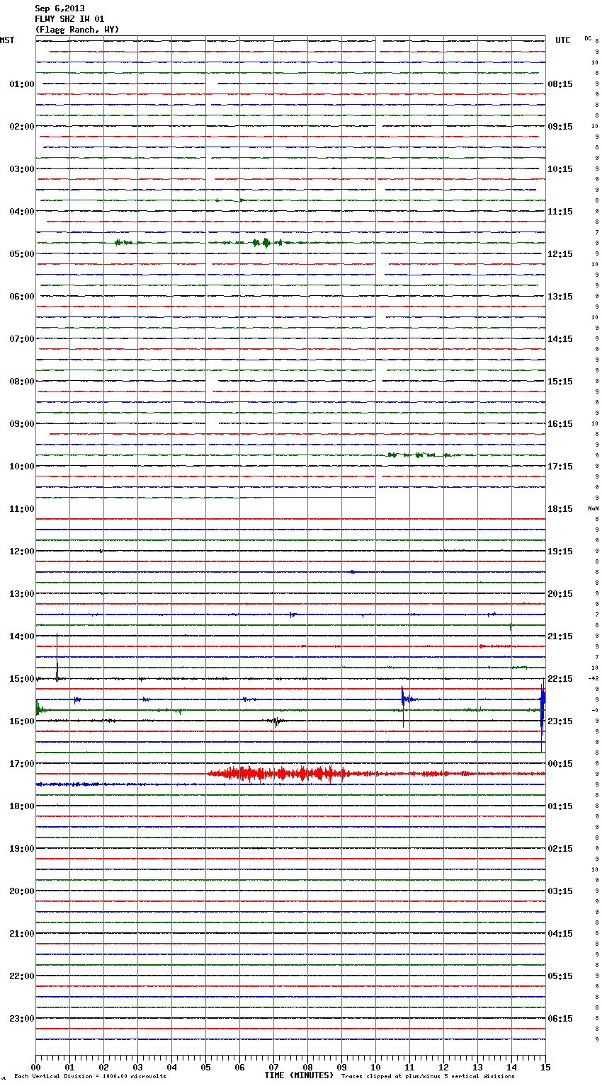This screenshot has width=602, height=1086.
Task: Click the "Each Vertical Division = 1000.00 microvolts" note
Action: coord(90,1077)
